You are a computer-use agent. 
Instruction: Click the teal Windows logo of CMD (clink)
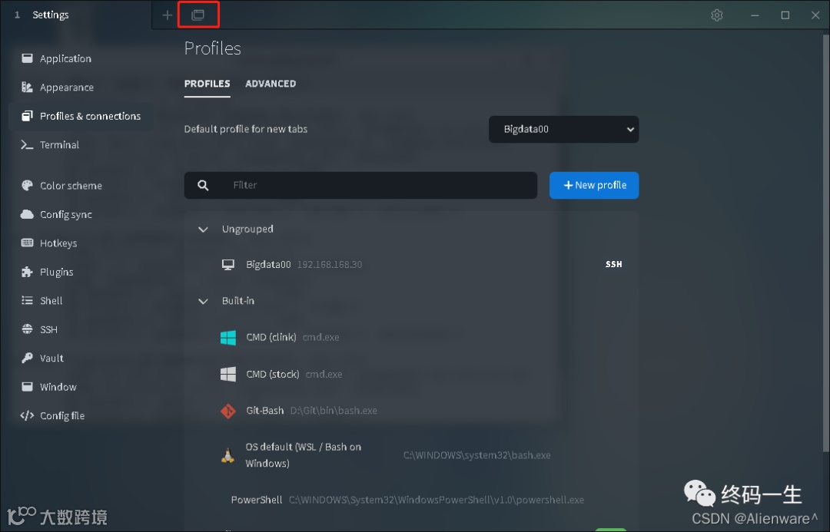point(228,337)
